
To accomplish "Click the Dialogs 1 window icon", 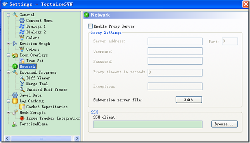I will coord(22,26).
